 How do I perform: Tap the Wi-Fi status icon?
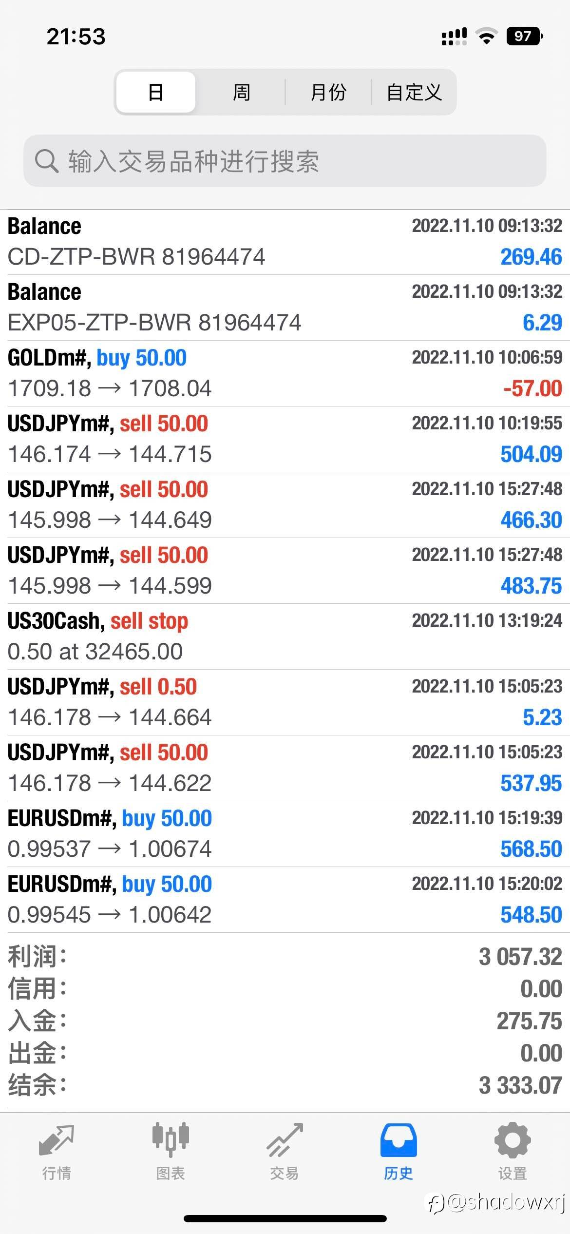click(486, 36)
